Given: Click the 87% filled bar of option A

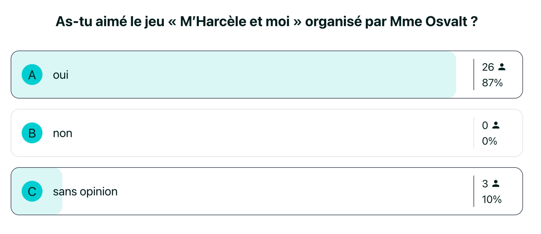Looking at the screenshot, I should tap(255, 74).
